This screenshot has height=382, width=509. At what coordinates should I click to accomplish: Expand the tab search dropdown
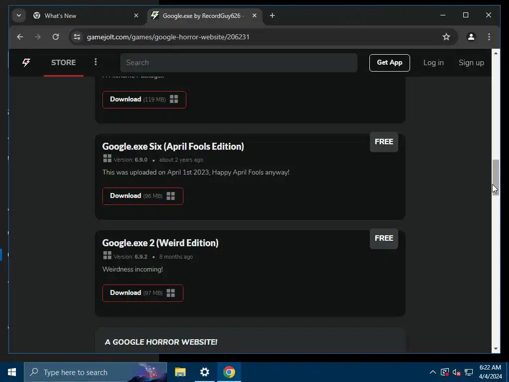pos(19,15)
